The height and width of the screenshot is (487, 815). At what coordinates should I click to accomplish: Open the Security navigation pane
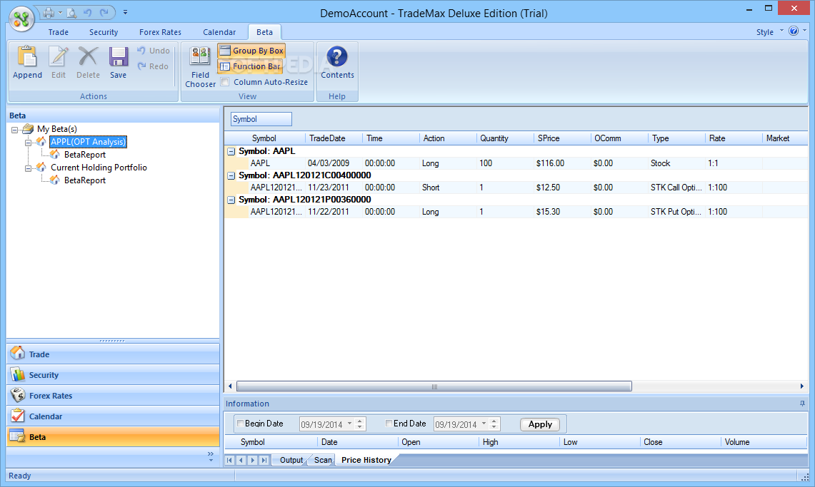click(x=113, y=375)
